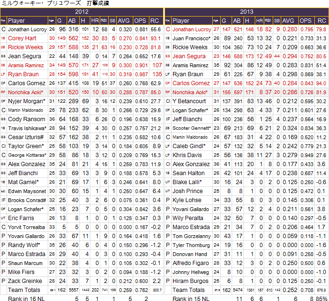Select Brooks Conrad# player name
The height and width of the screenshot is (301, 329).
(27, 200)
